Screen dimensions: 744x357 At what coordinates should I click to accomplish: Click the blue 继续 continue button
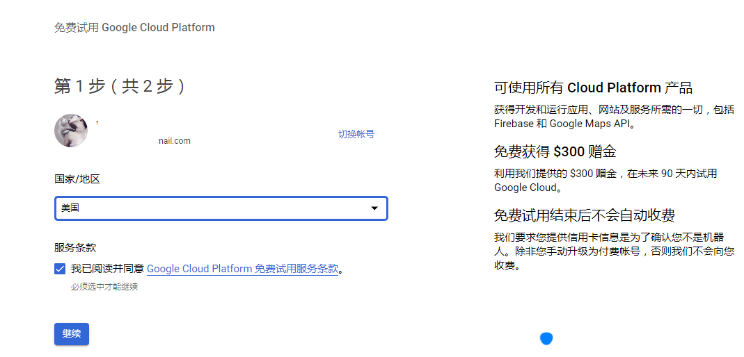click(72, 334)
